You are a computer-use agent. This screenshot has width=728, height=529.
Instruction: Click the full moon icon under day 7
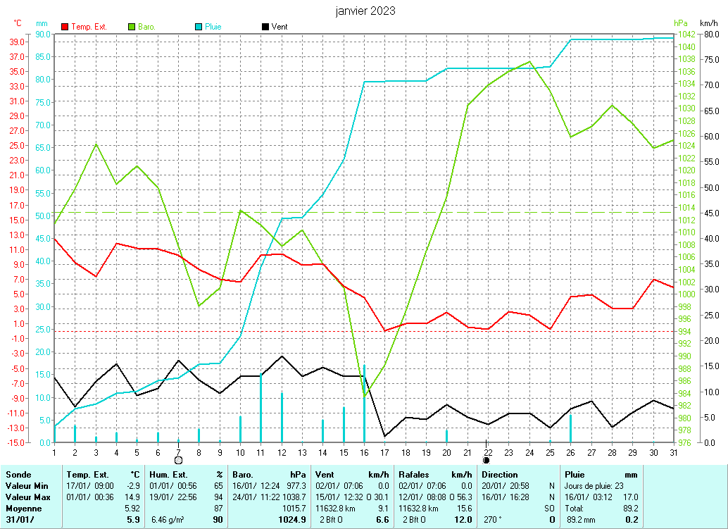(178, 460)
